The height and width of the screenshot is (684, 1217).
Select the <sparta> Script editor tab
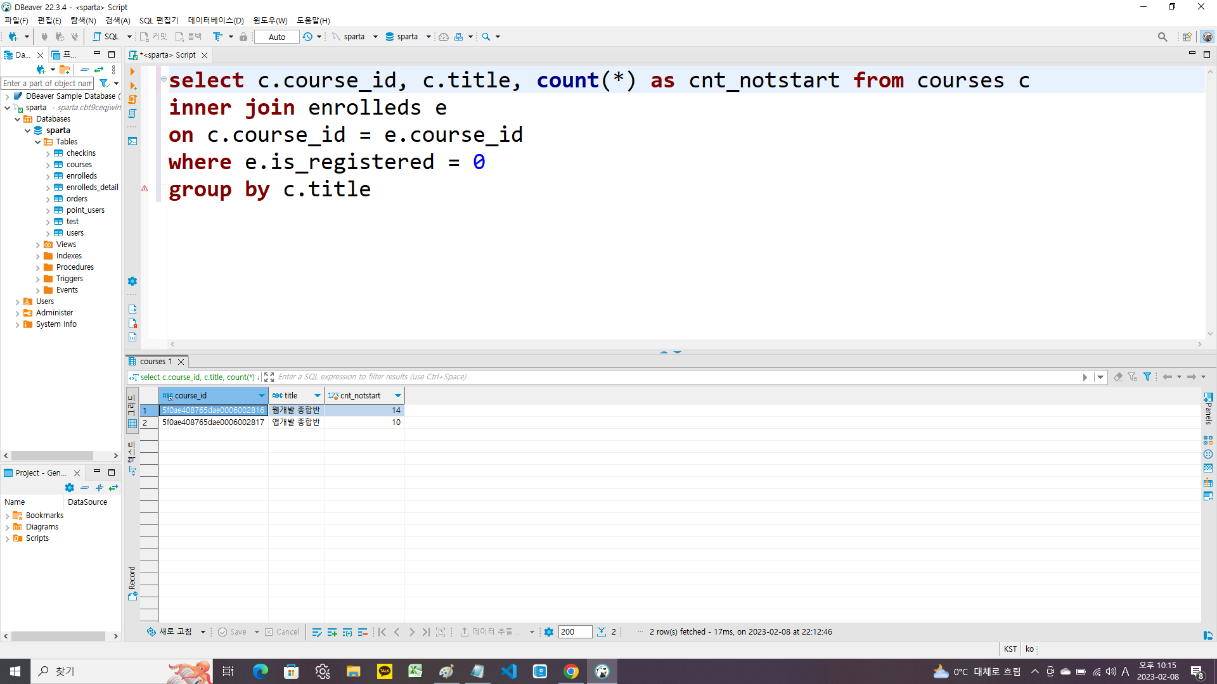coord(168,55)
